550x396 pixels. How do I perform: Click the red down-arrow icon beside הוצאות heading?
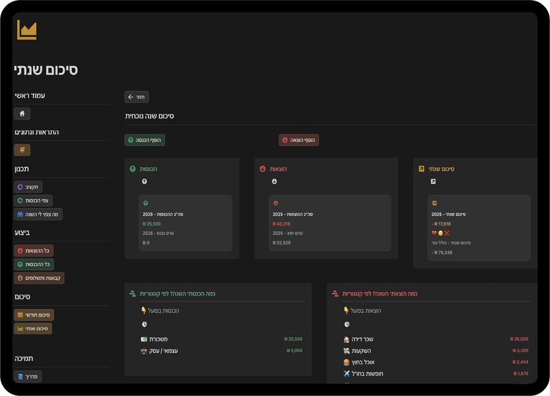coord(263,169)
